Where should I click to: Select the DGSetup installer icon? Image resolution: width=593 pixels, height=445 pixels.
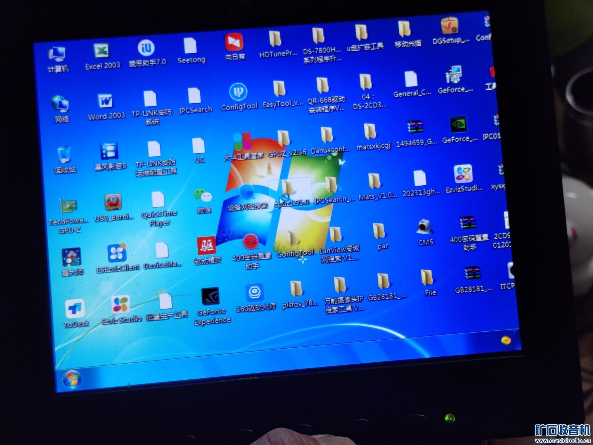click(x=449, y=26)
